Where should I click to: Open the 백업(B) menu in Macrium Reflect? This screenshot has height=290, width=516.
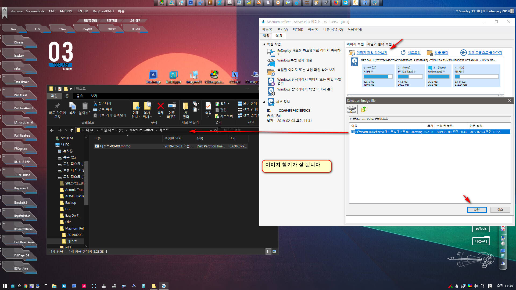pyautogui.click(x=298, y=29)
